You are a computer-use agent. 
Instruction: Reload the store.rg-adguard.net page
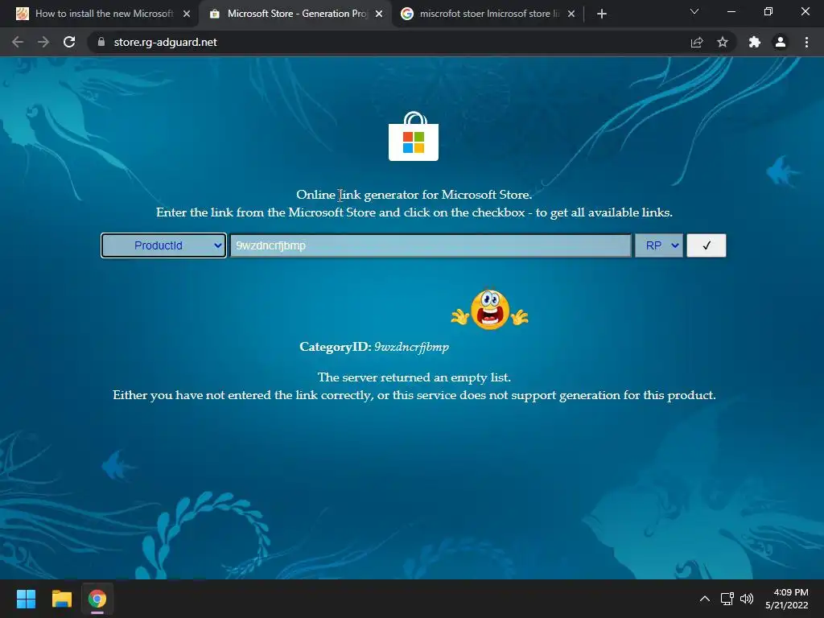(69, 42)
